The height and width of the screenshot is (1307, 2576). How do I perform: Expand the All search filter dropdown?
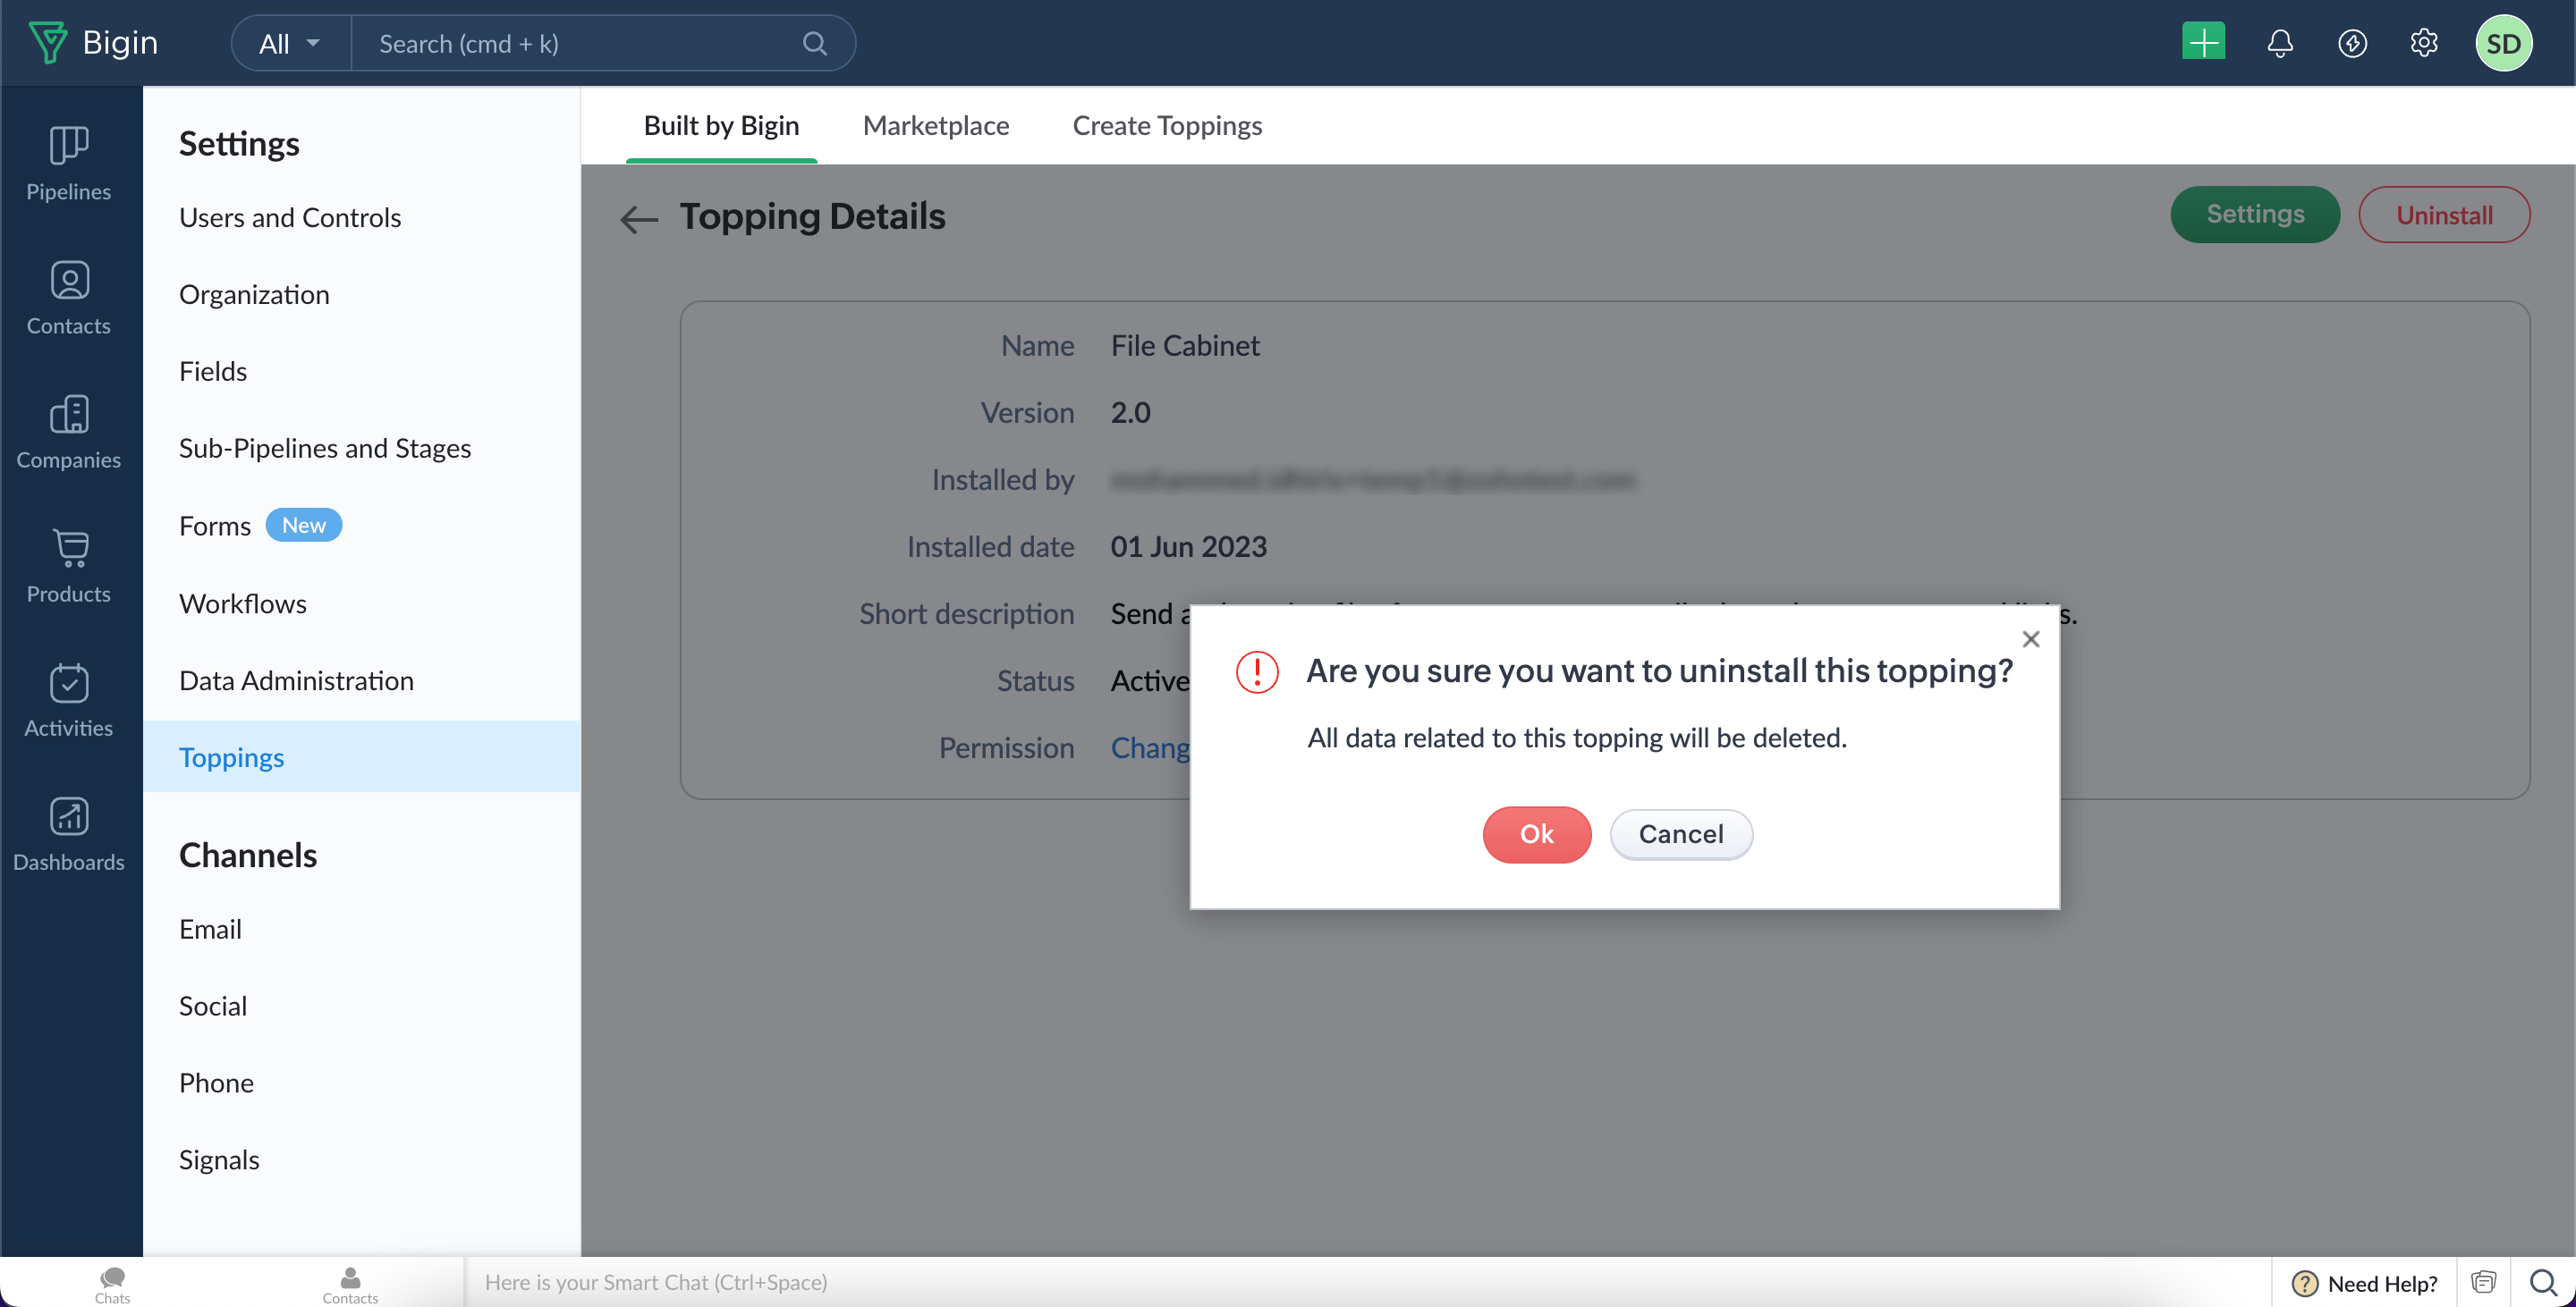290,43
